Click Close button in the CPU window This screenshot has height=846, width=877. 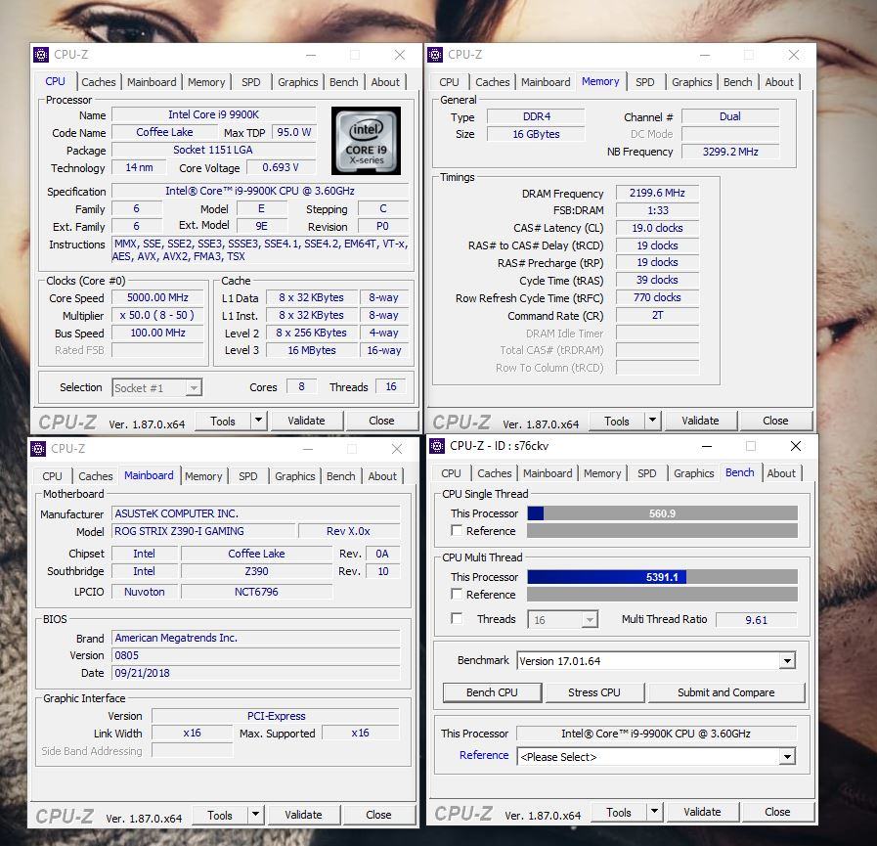click(381, 421)
